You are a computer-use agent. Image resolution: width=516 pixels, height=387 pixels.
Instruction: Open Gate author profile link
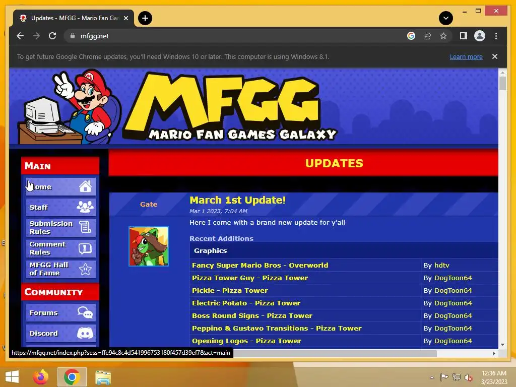[149, 204]
